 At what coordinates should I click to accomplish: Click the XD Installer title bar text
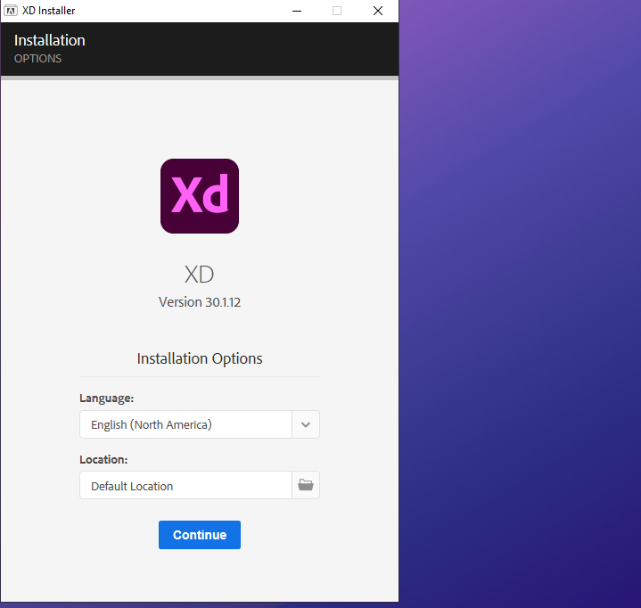[49, 11]
